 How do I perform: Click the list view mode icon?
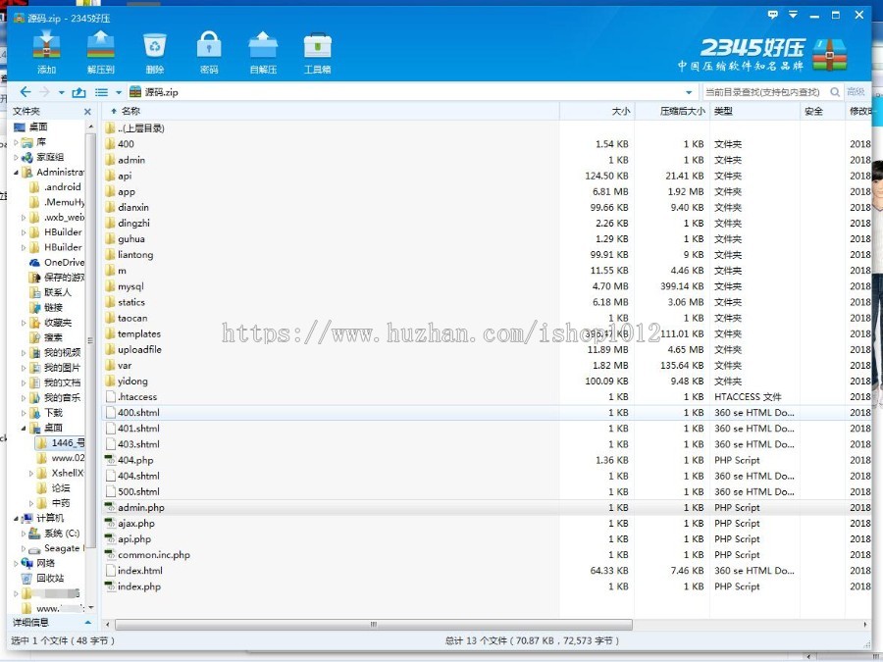[x=101, y=92]
